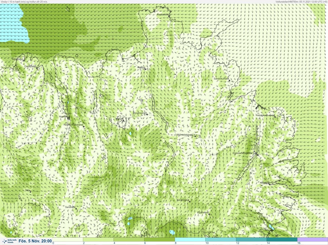The width and height of the screenshot is (328, 245).
Task: Click the forecast time Fös. 5 Nóv. 20:00
Action: tap(35, 241)
